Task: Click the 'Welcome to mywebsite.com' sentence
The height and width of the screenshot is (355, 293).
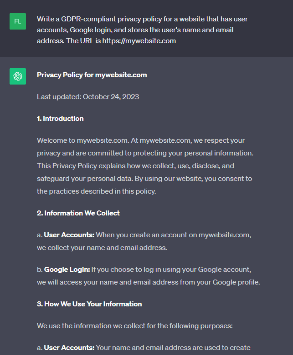Action: (80, 140)
